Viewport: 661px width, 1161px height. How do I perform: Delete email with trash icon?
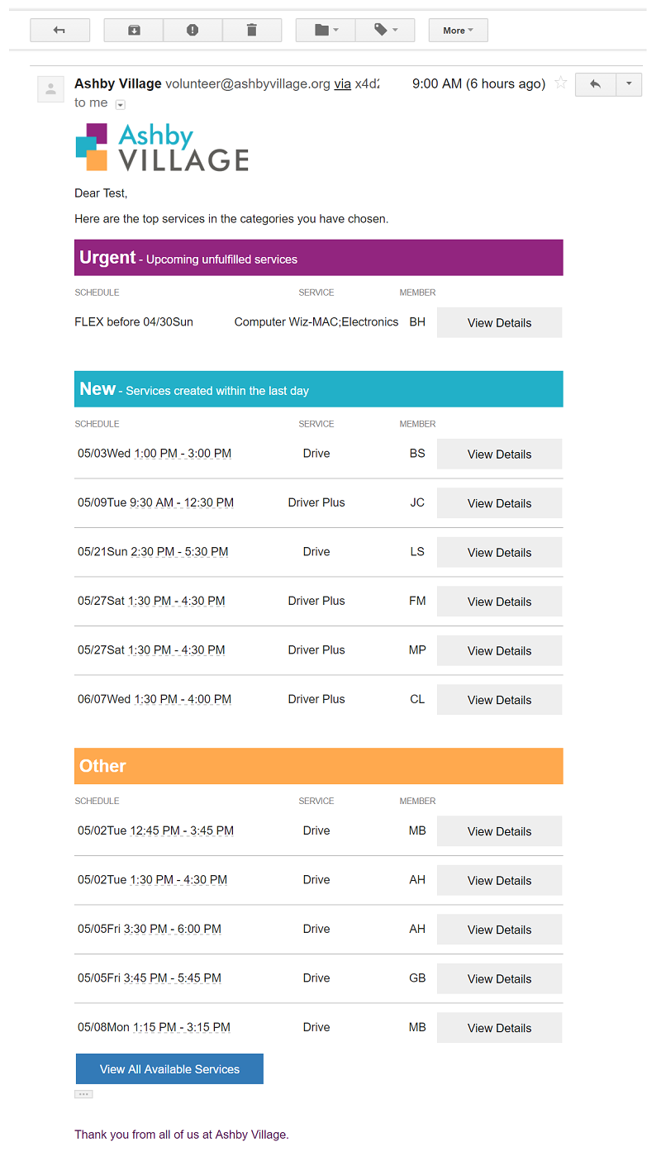(252, 31)
